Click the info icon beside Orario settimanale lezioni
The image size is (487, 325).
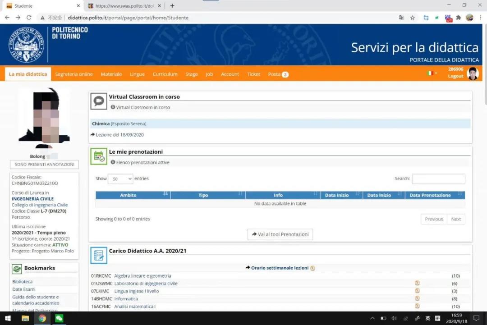[x=312, y=268]
